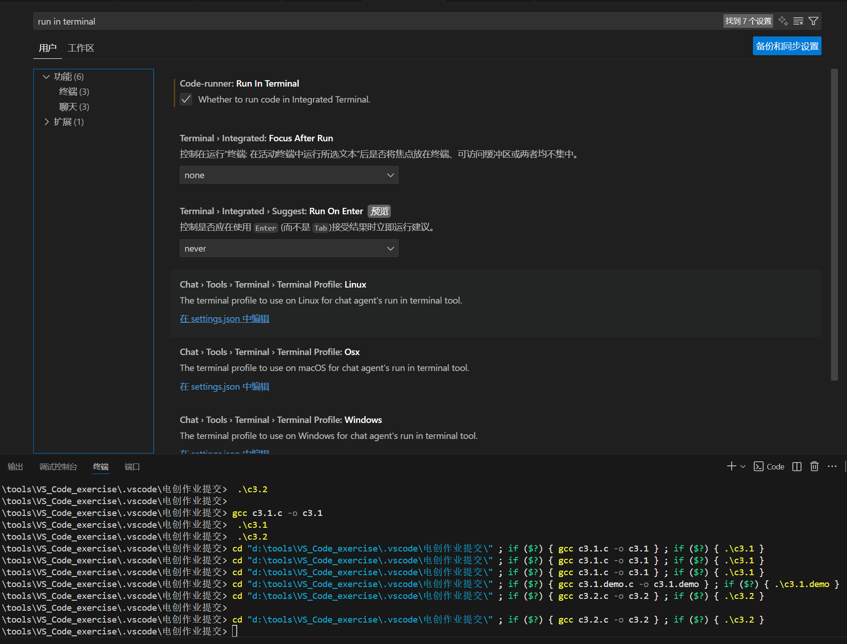Image resolution: width=847 pixels, height=644 pixels.
Task: Kill terminal using trash can icon
Action: click(814, 466)
